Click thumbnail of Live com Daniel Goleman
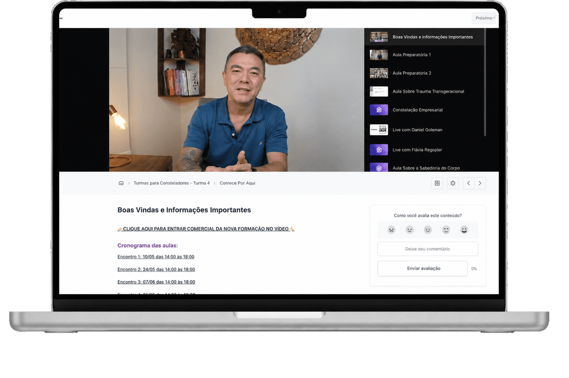The image size is (569, 378). pos(379,130)
